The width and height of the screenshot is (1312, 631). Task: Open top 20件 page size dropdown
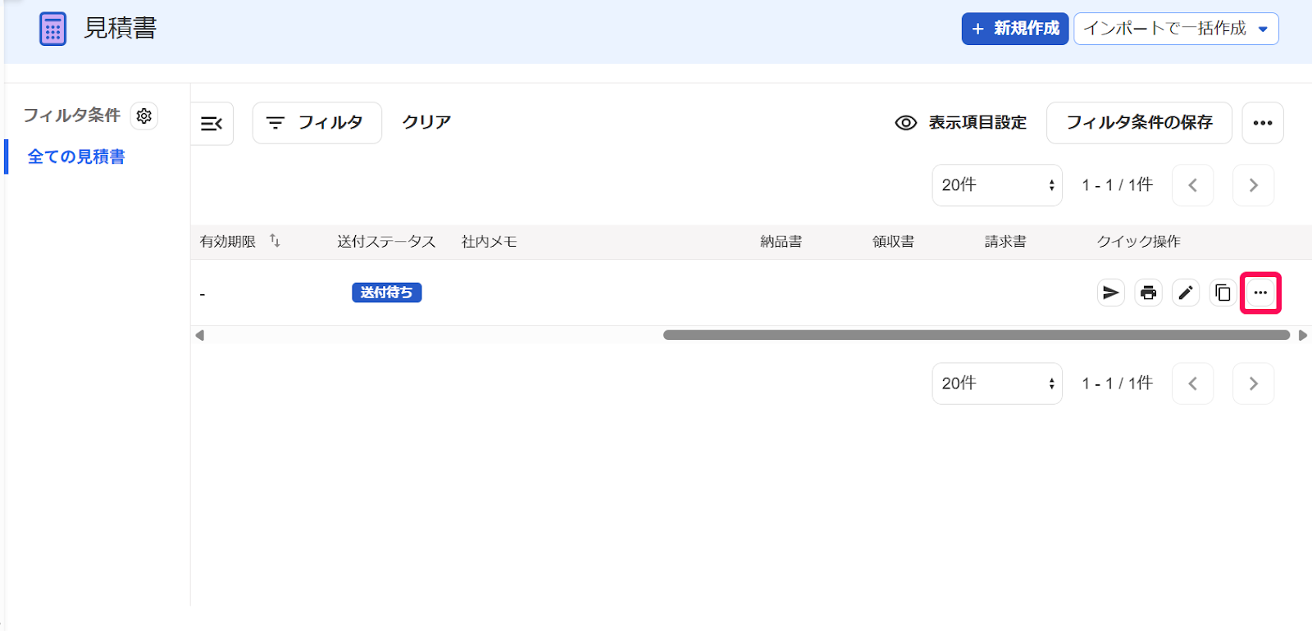(x=997, y=185)
